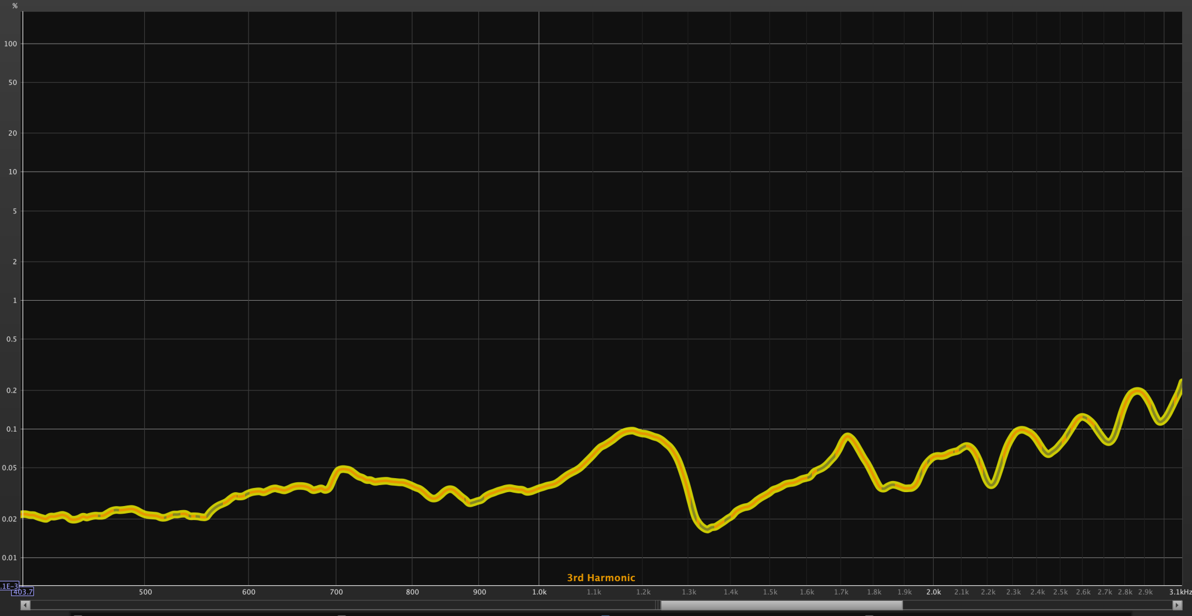Screen dimensions: 1192x616
Task: Click the '10' label on the percent axis
Action: (x=12, y=172)
